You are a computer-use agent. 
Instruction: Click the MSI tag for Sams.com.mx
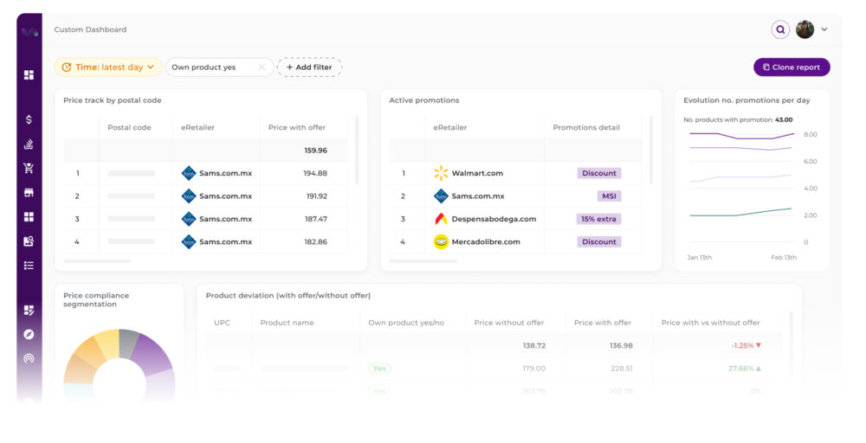[609, 196]
